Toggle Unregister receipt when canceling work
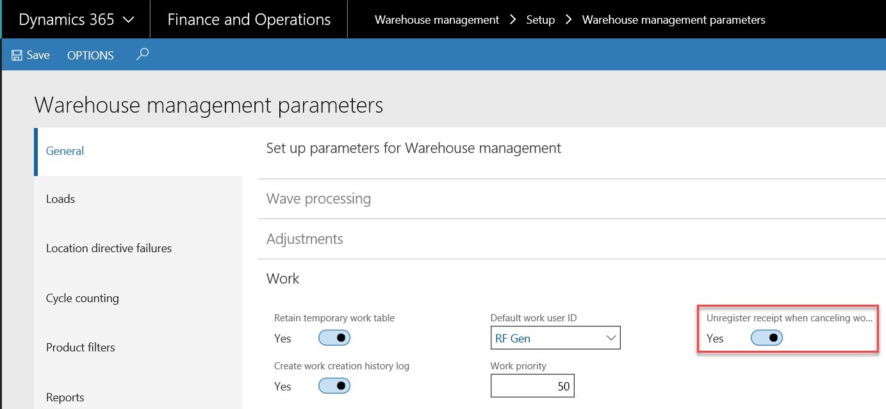The width and height of the screenshot is (886, 409). (767, 338)
